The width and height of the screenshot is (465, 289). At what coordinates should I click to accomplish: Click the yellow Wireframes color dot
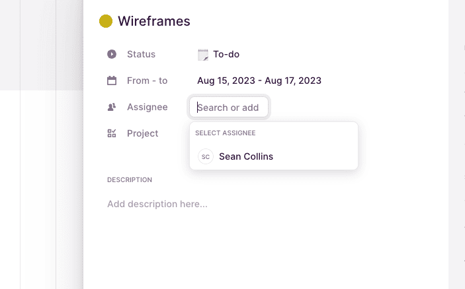pos(106,21)
